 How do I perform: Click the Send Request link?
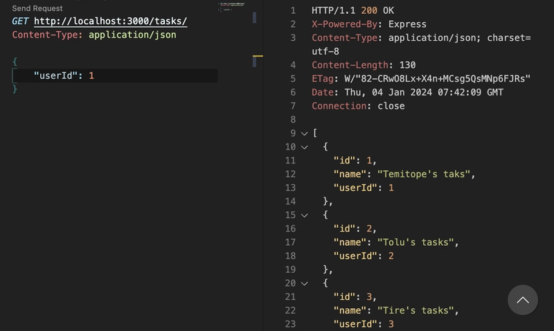[37, 8]
